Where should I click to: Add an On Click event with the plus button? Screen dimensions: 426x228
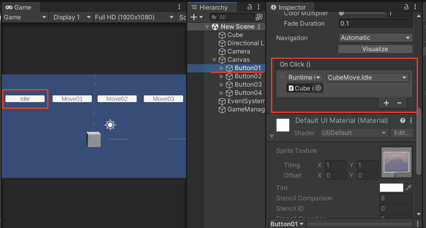click(x=386, y=103)
